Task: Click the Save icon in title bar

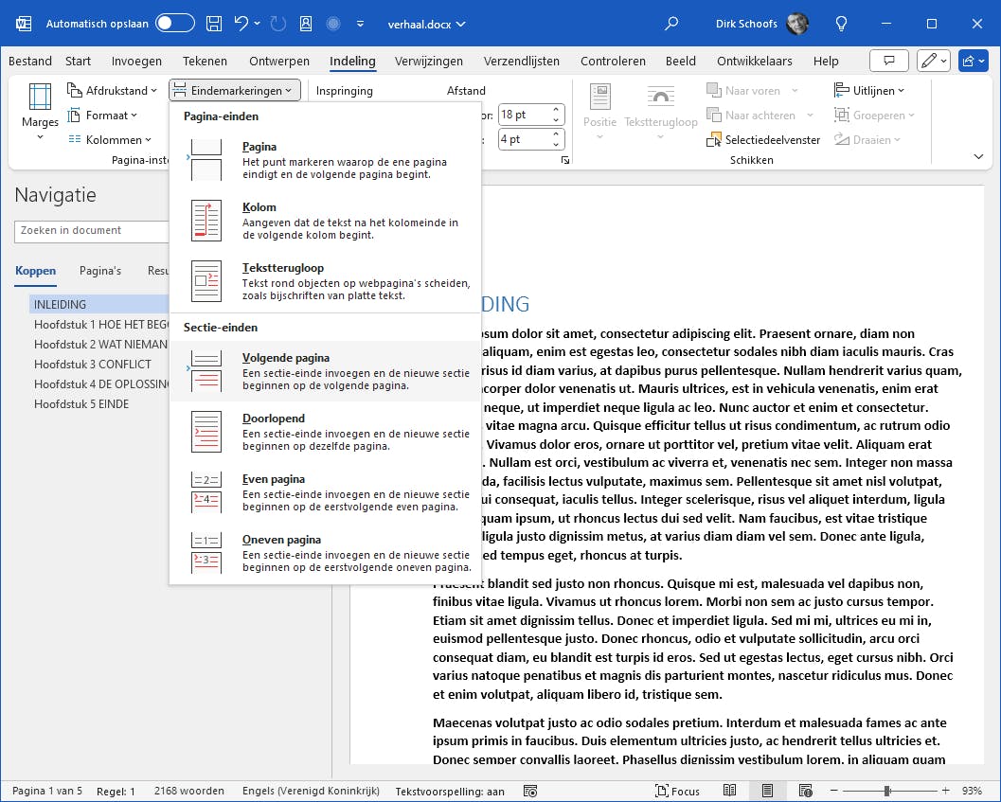Action: tap(214, 23)
